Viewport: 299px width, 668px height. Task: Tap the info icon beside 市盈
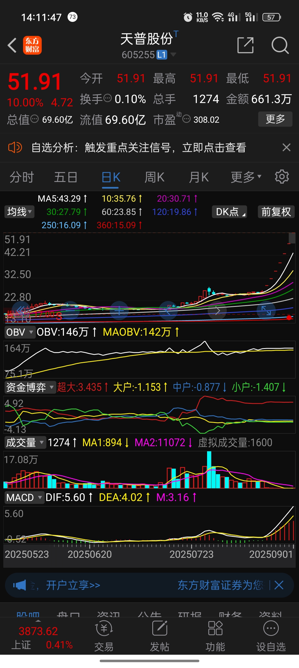[x=187, y=119]
